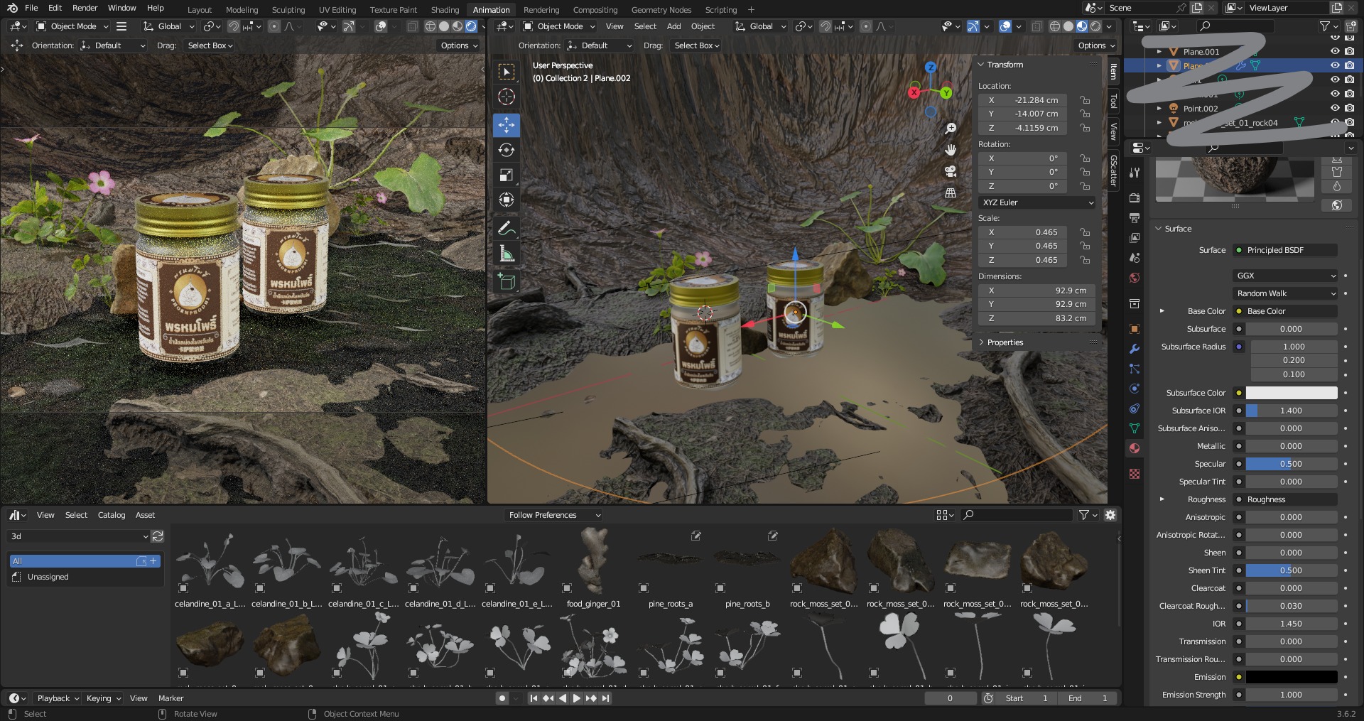Toggle camera view in viewport
The width and height of the screenshot is (1364, 721).
point(950,171)
